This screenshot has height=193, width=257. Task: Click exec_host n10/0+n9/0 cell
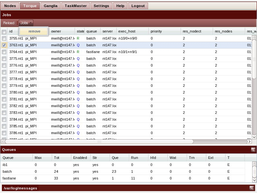point(128,38)
